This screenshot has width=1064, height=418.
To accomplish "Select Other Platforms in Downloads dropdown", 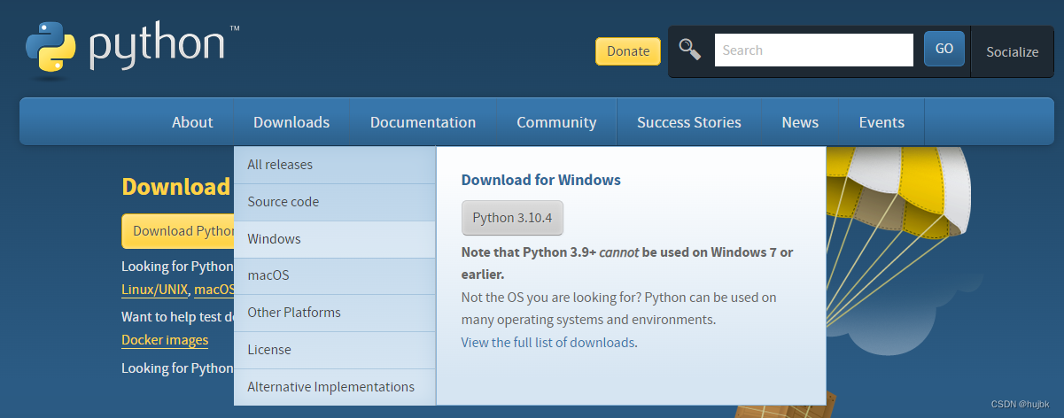I will pos(335,313).
